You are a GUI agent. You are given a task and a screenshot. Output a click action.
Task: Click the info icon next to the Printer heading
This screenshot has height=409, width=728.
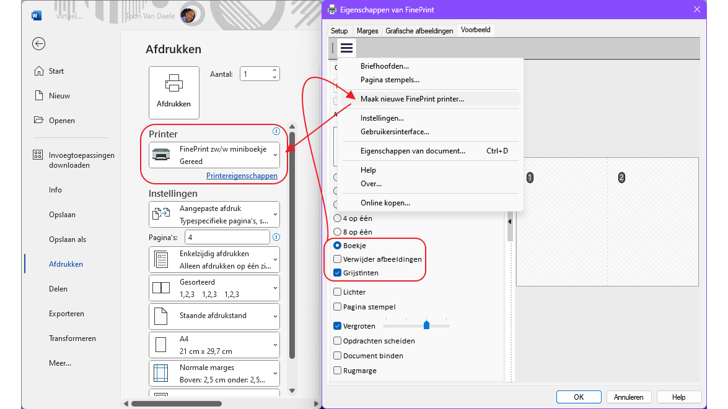[x=276, y=131]
